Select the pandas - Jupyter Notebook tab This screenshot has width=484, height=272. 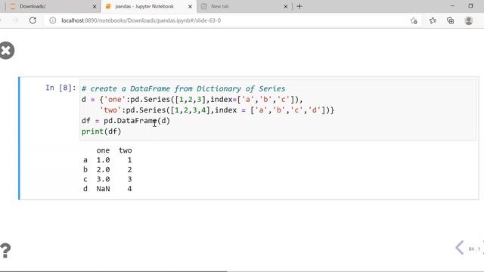148,6
